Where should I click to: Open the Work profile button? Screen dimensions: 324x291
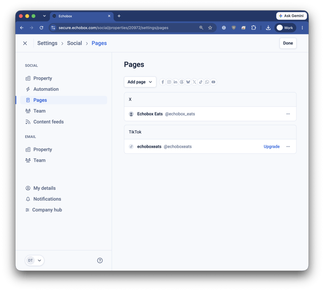(x=285, y=28)
